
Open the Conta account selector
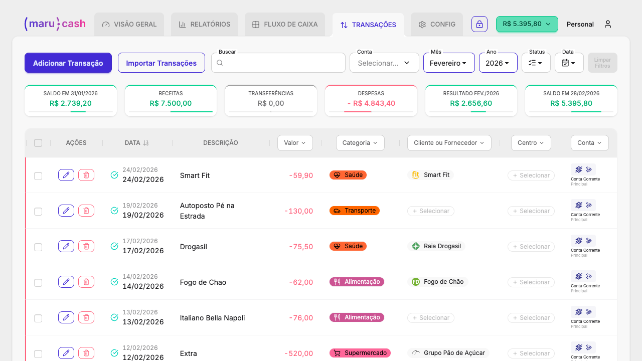pos(384,63)
